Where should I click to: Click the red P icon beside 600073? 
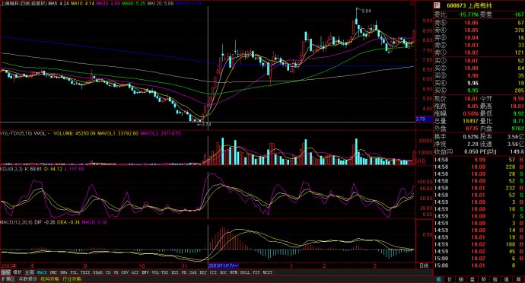[437, 5]
